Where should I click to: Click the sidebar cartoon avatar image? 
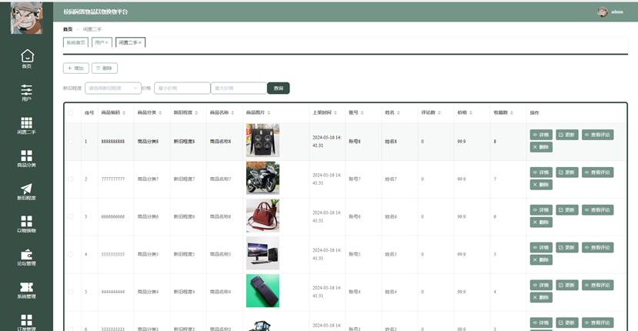click(26, 18)
